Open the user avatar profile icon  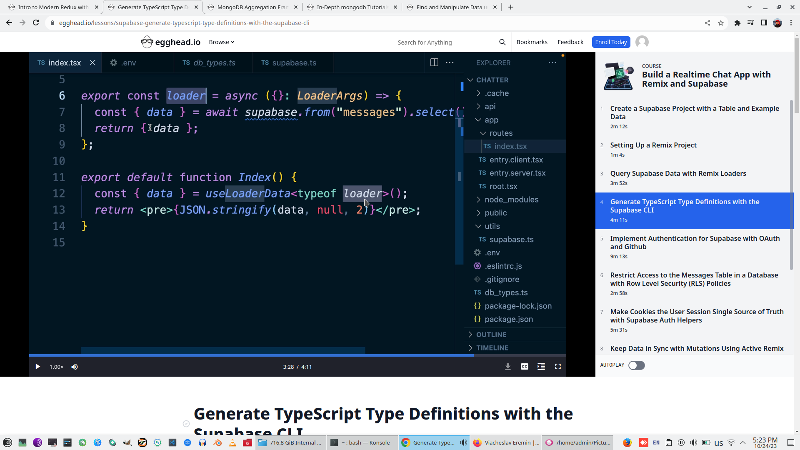coord(642,42)
